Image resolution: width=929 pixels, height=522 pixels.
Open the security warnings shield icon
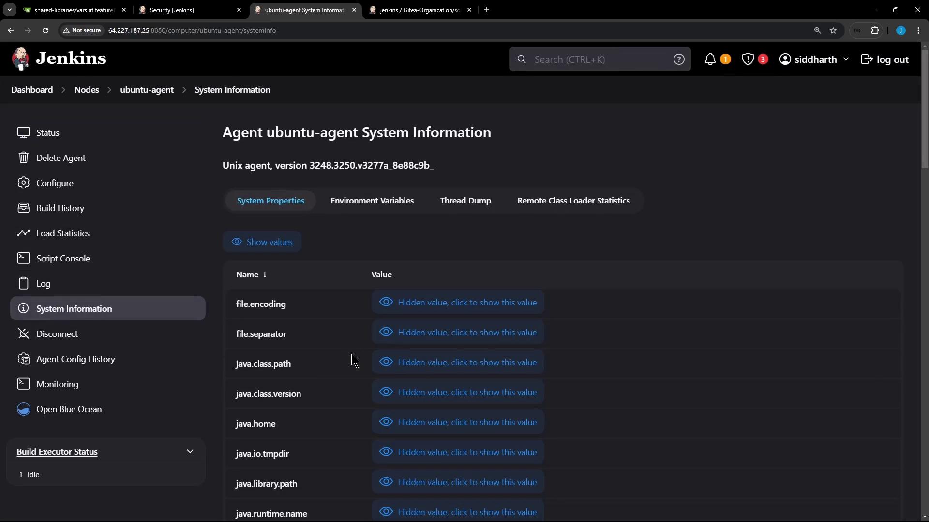point(748,59)
